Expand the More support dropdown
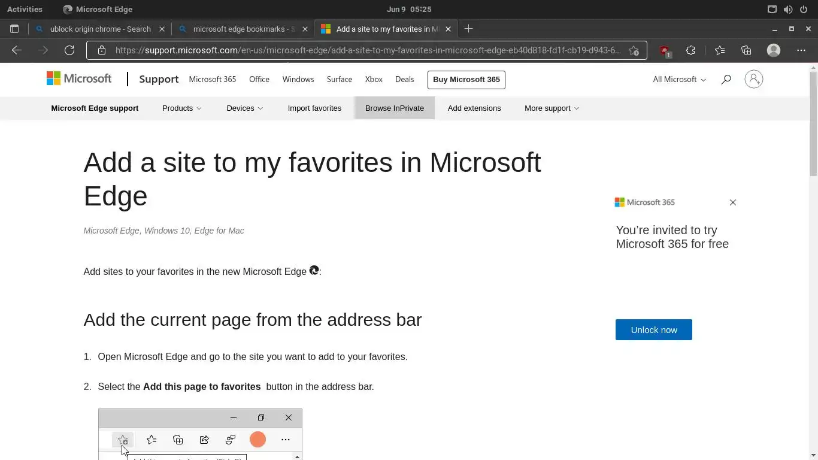The width and height of the screenshot is (818, 460). [x=552, y=108]
